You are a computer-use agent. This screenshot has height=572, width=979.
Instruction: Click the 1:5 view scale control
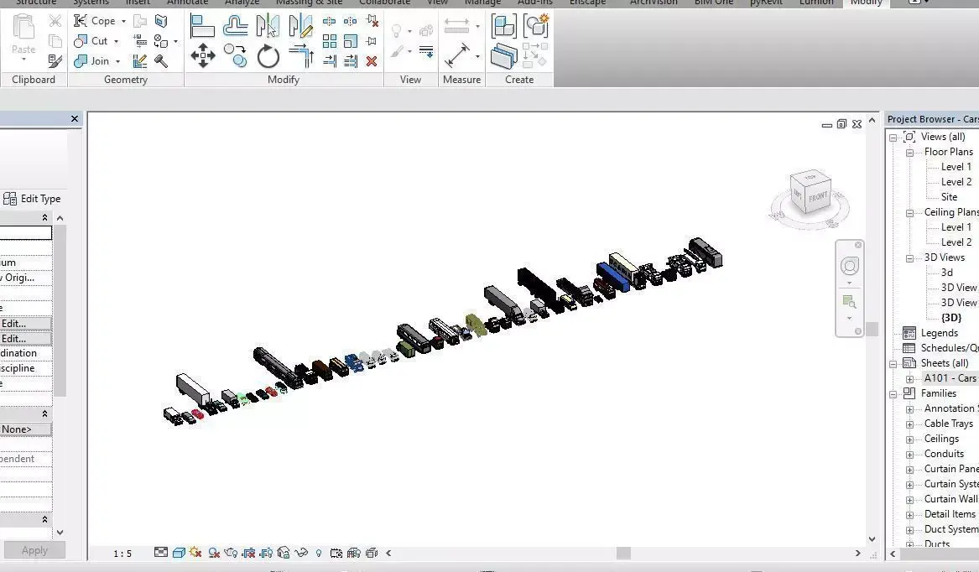[123, 553]
